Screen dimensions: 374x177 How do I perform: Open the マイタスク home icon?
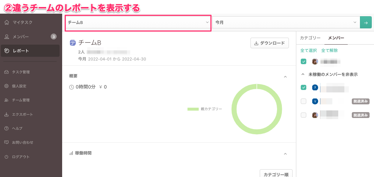(x=7, y=22)
